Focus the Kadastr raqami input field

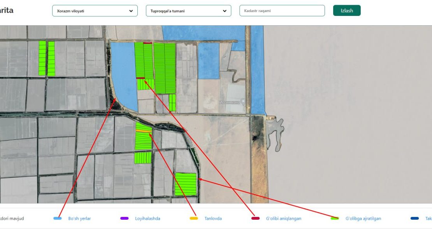pos(282,11)
